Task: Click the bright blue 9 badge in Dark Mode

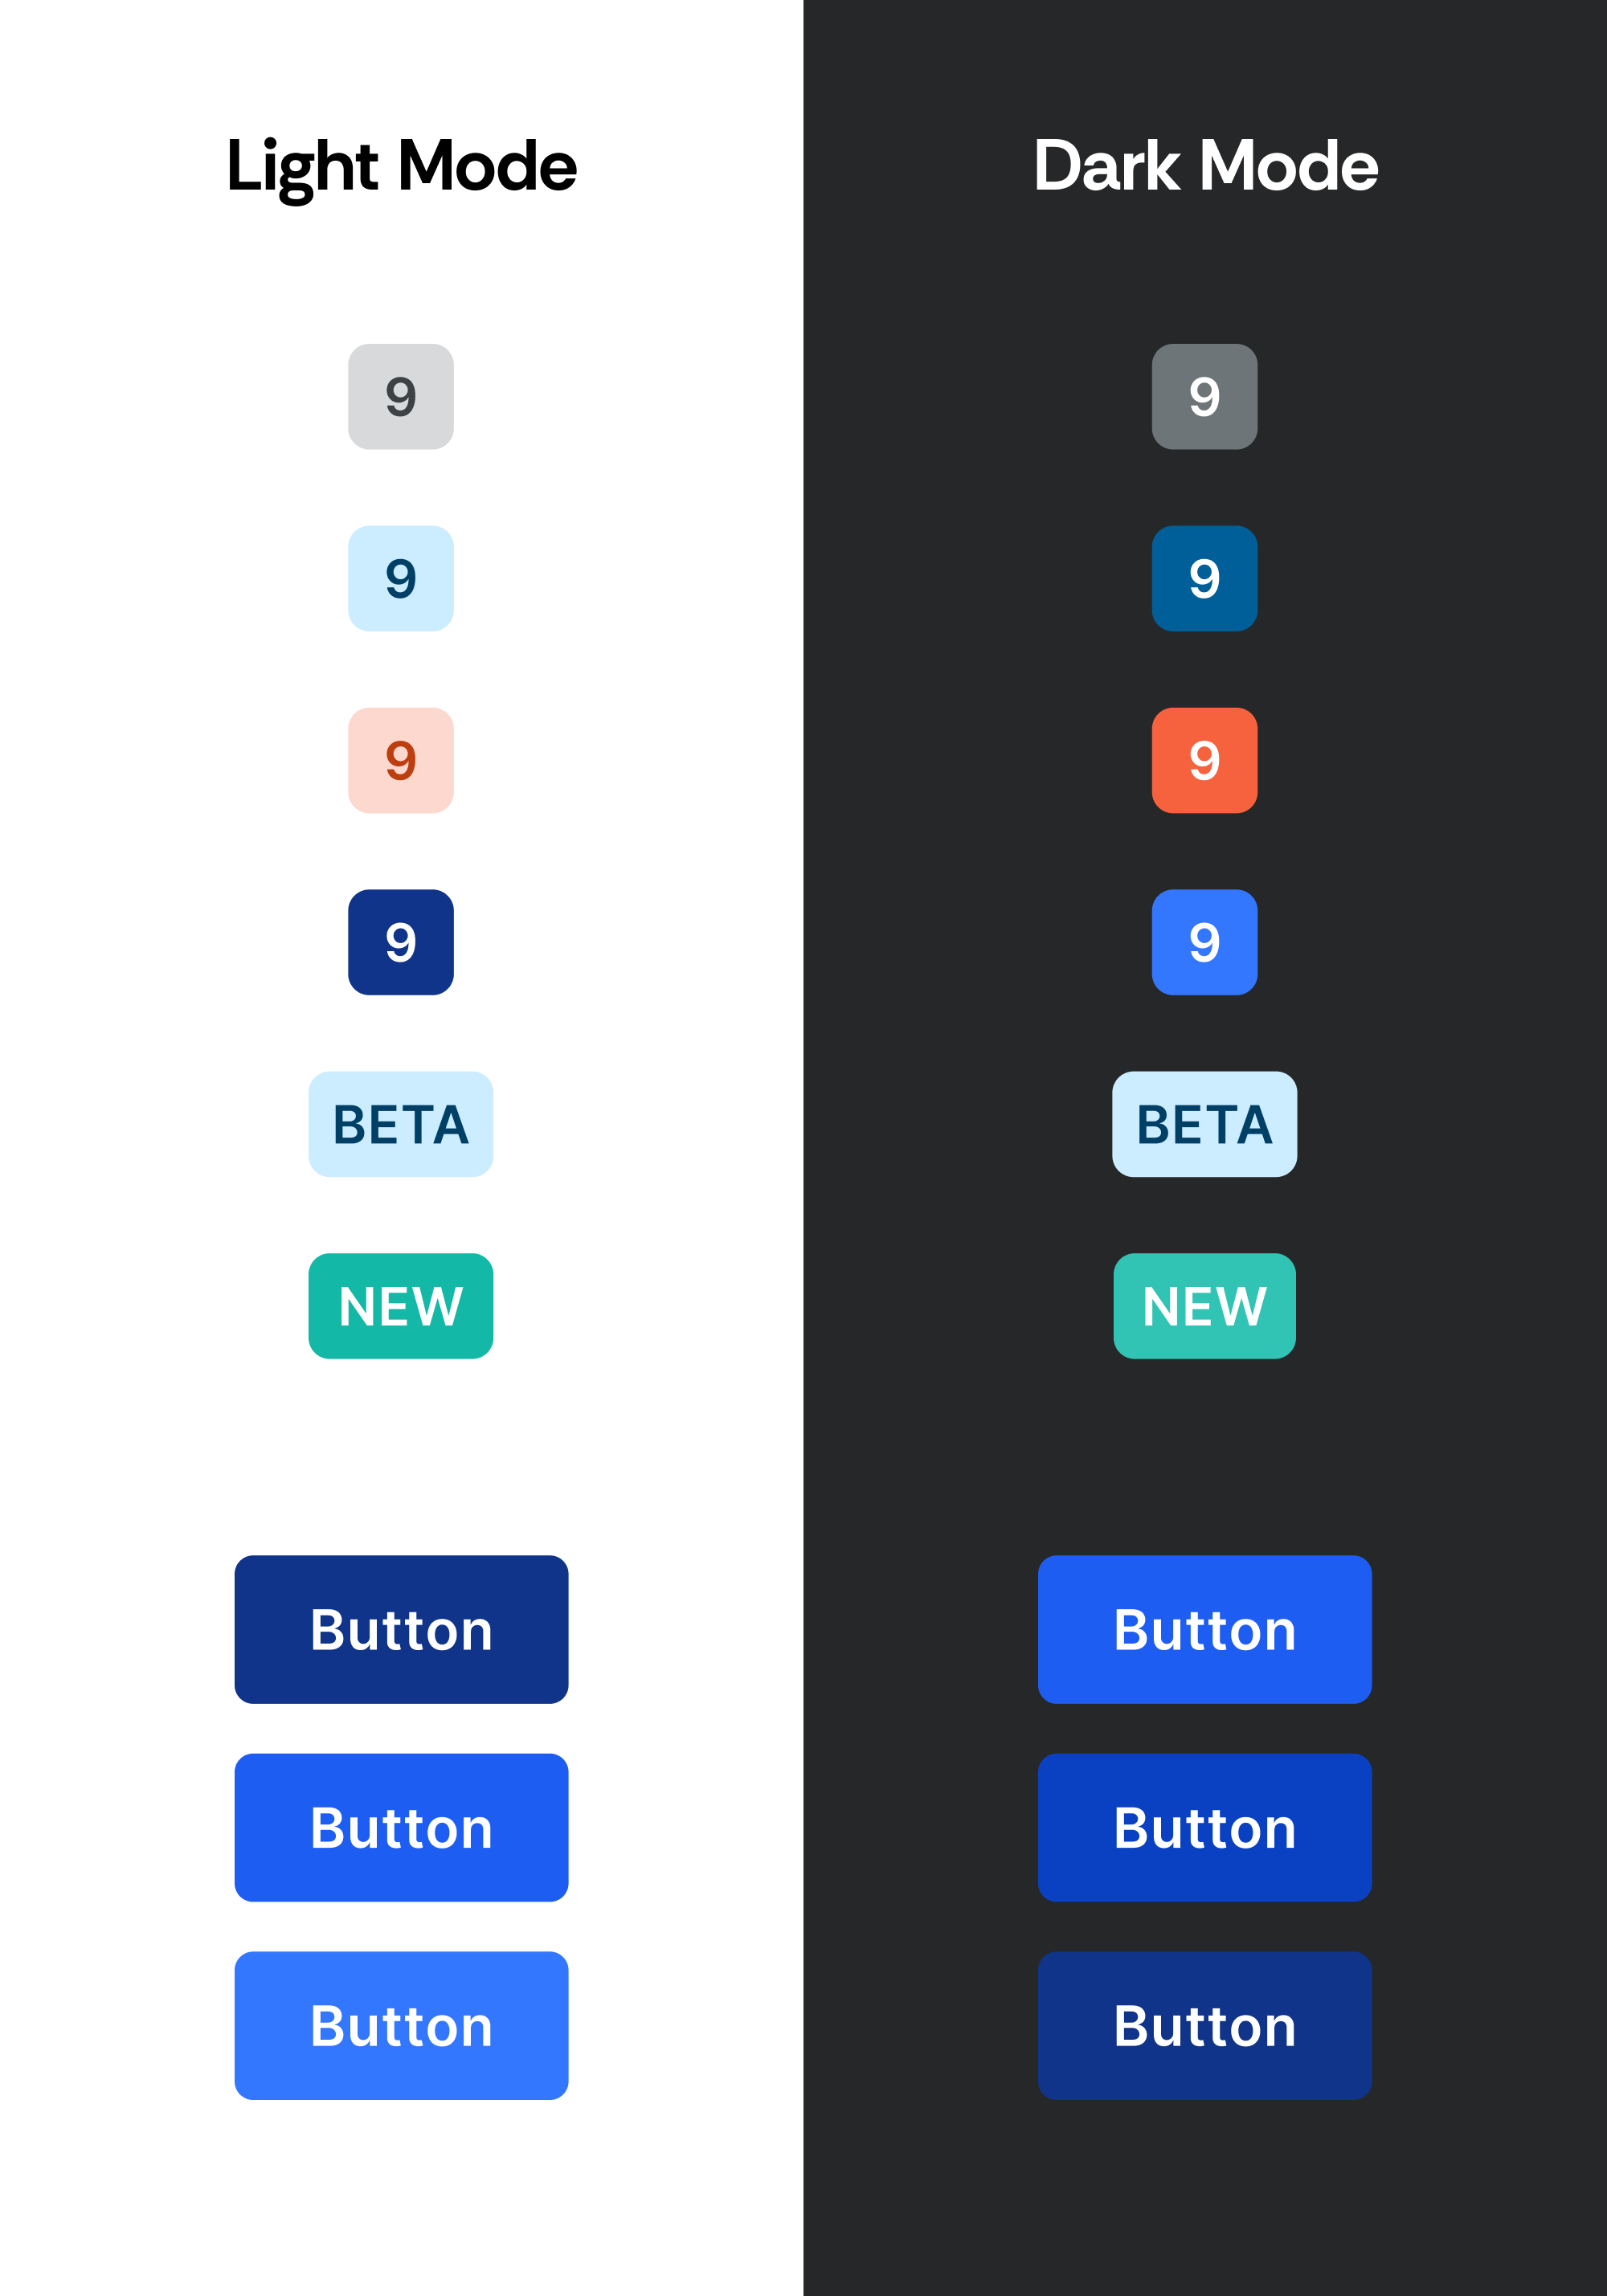Action: click(x=1204, y=942)
